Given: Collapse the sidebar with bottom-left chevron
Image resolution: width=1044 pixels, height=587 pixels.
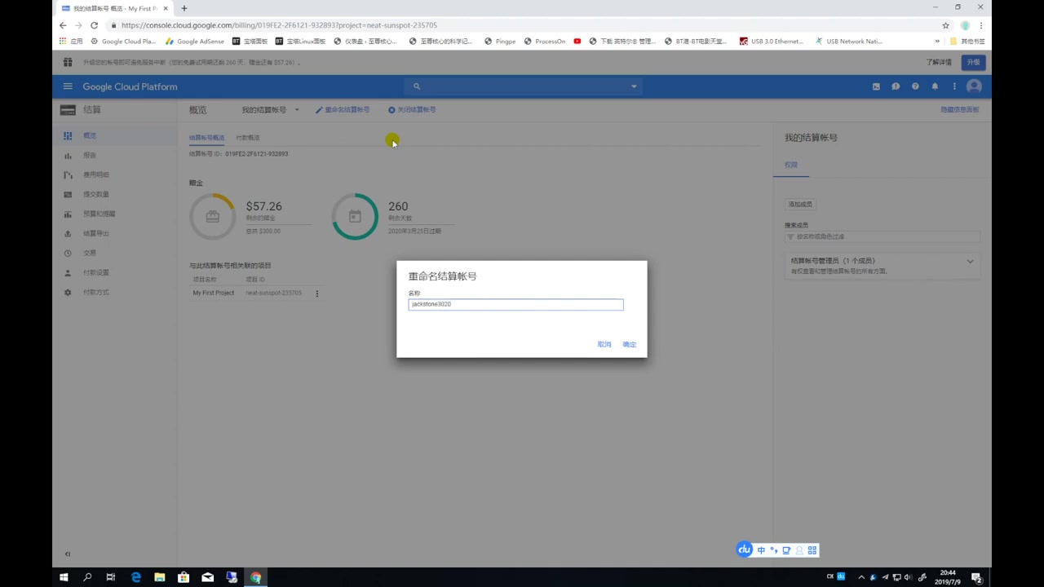Looking at the screenshot, I should coord(68,554).
